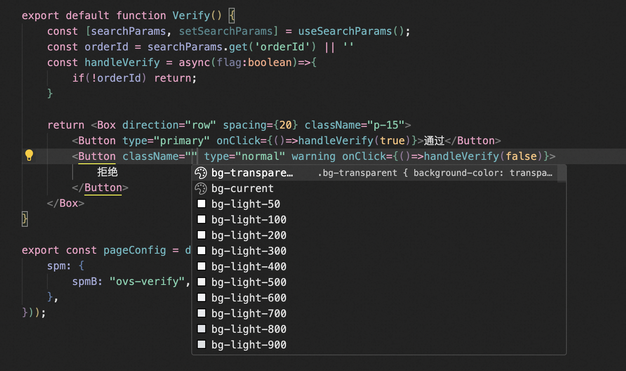Pick the bg-light-500 completion entry
The height and width of the screenshot is (371, 626).
(x=375, y=282)
